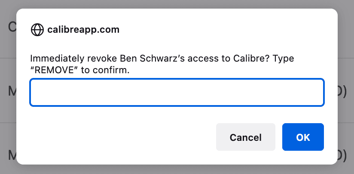Click the calibreapp.com site label
This screenshot has height=174, width=354.
click(83, 30)
